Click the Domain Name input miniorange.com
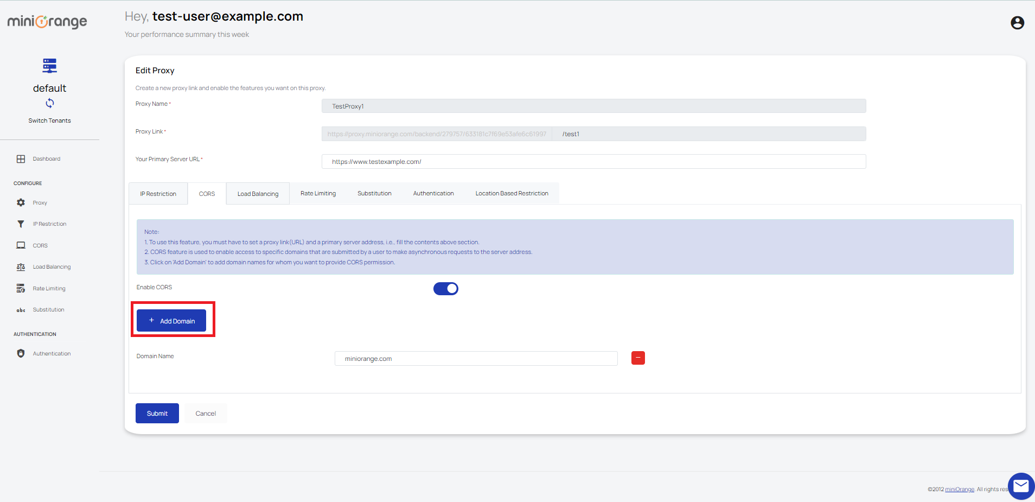1035x502 pixels. 476,358
